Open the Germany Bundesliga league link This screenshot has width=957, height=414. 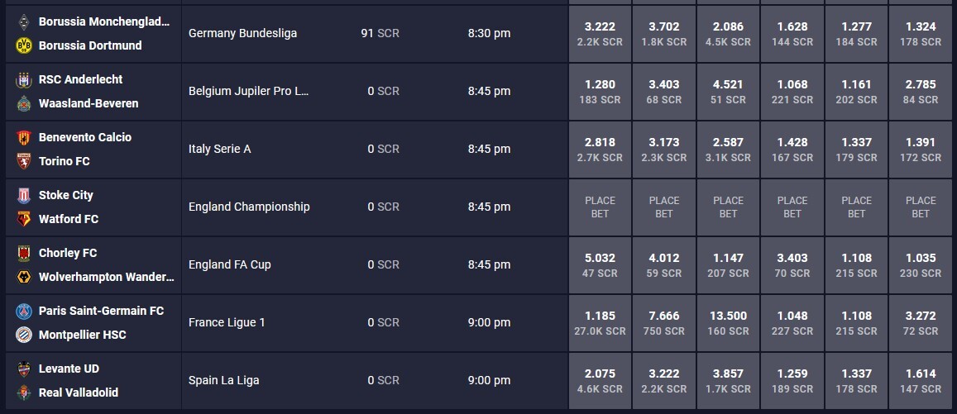(x=243, y=34)
